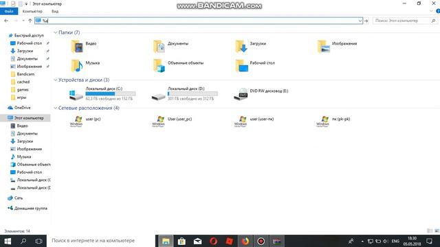Image resolution: width=440 pixels, height=247 pixels.
Task: Select Домашняя группа in navigation pane
Action: tap(27, 209)
